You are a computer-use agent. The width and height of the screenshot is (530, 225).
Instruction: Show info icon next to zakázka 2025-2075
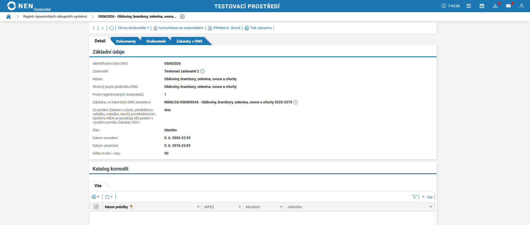click(296, 102)
